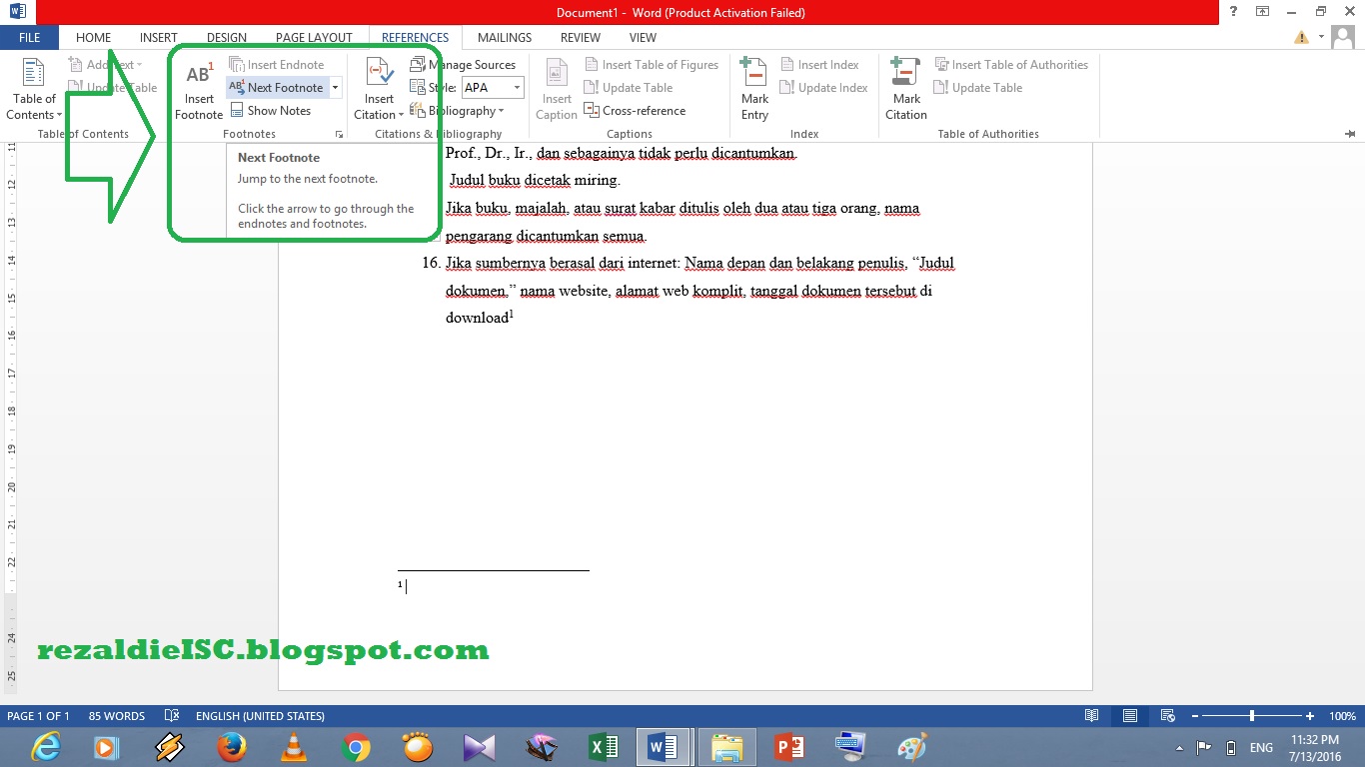Show hidden tray icons arrow
This screenshot has width=1365, height=767.
point(1180,747)
